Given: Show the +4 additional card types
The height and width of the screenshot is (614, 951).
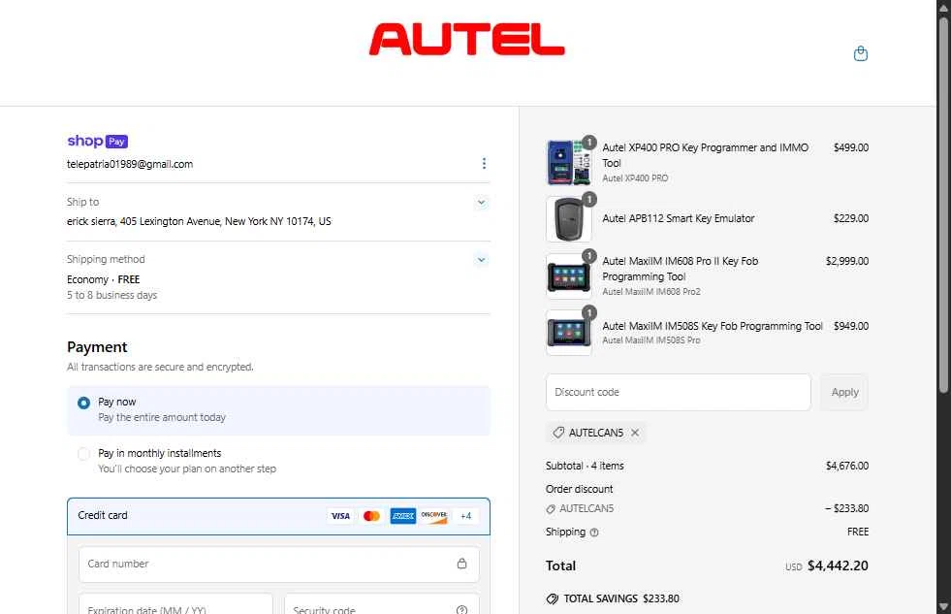Looking at the screenshot, I should (465, 516).
